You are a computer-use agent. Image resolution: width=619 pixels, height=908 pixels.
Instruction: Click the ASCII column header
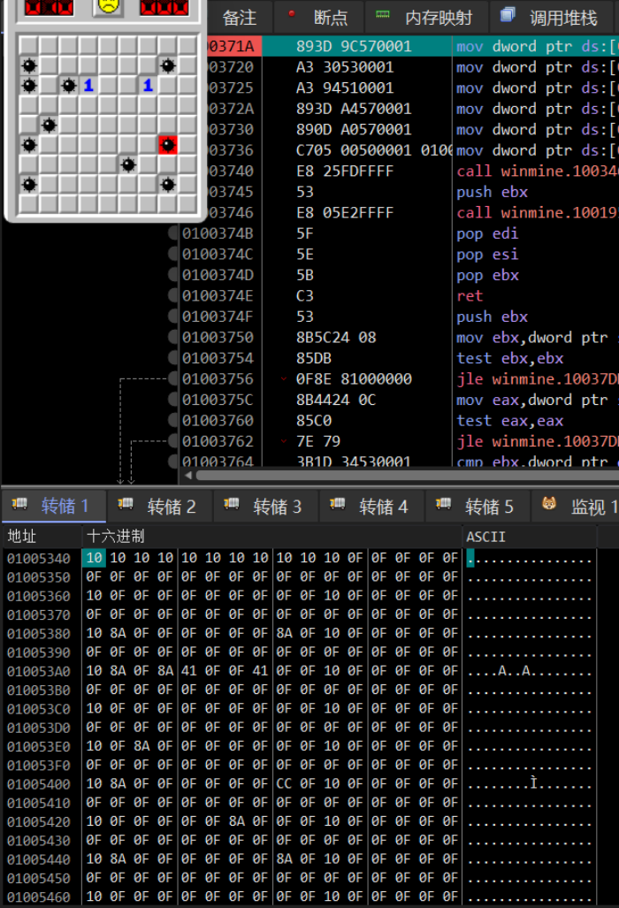(x=485, y=537)
